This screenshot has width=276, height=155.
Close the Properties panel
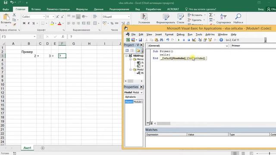(x=141, y=87)
